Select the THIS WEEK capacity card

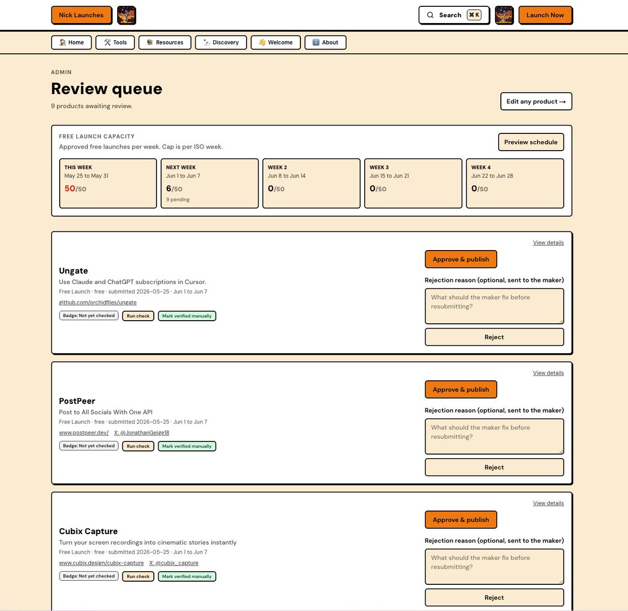pos(108,184)
